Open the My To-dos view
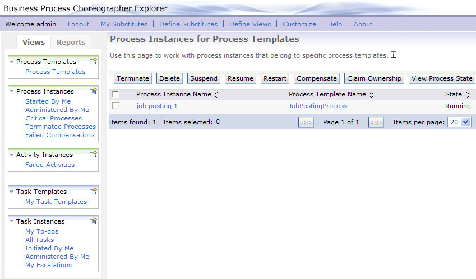 point(41,231)
